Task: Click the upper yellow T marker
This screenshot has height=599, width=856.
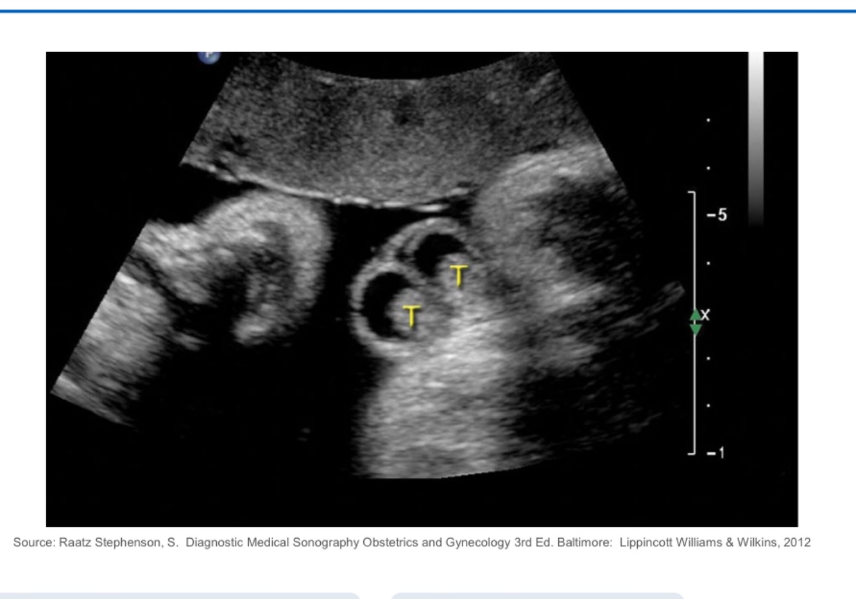Action: click(x=458, y=275)
